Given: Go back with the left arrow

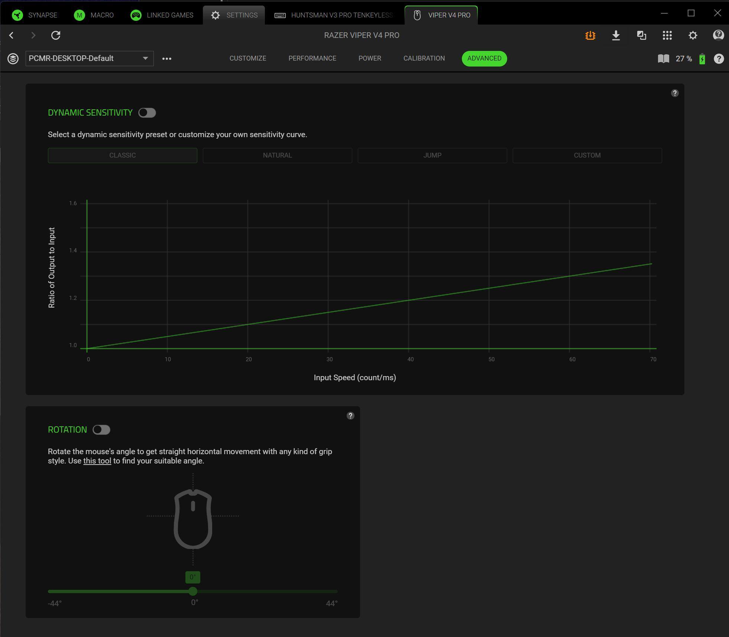Looking at the screenshot, I should click(x=12, y=35).
